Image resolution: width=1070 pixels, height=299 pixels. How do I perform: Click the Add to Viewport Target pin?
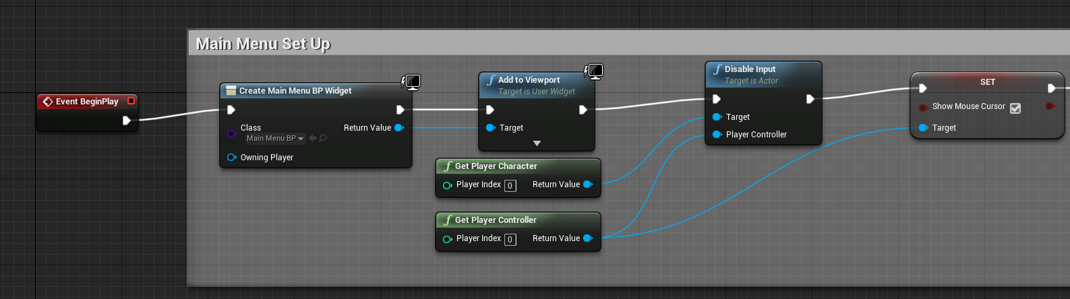(490, 128)
